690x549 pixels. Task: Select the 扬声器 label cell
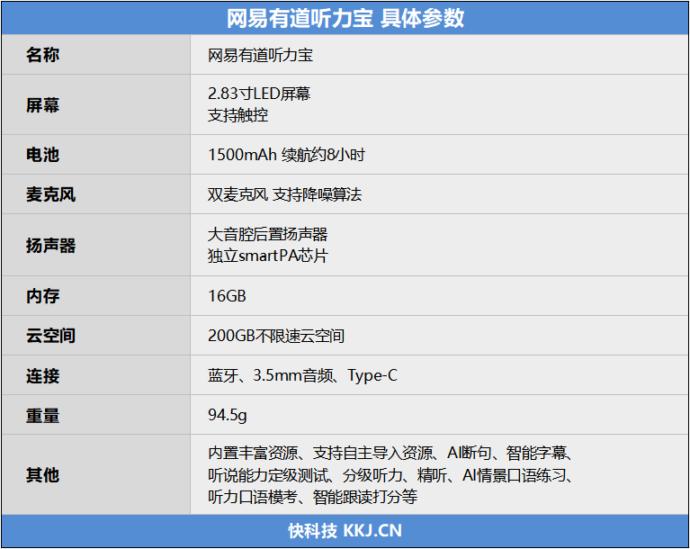96,245
